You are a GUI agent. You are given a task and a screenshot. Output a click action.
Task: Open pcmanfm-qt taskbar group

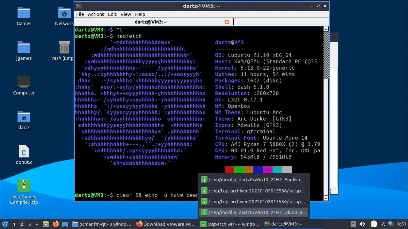102,224
